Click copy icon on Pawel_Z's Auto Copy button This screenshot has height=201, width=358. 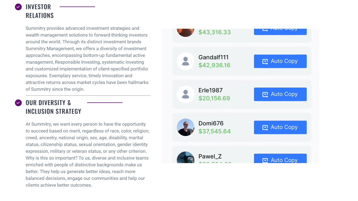pyautogui.click(x=265, y=160)
